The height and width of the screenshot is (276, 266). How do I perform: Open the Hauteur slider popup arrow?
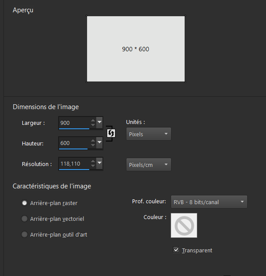[x=100, y=142]
